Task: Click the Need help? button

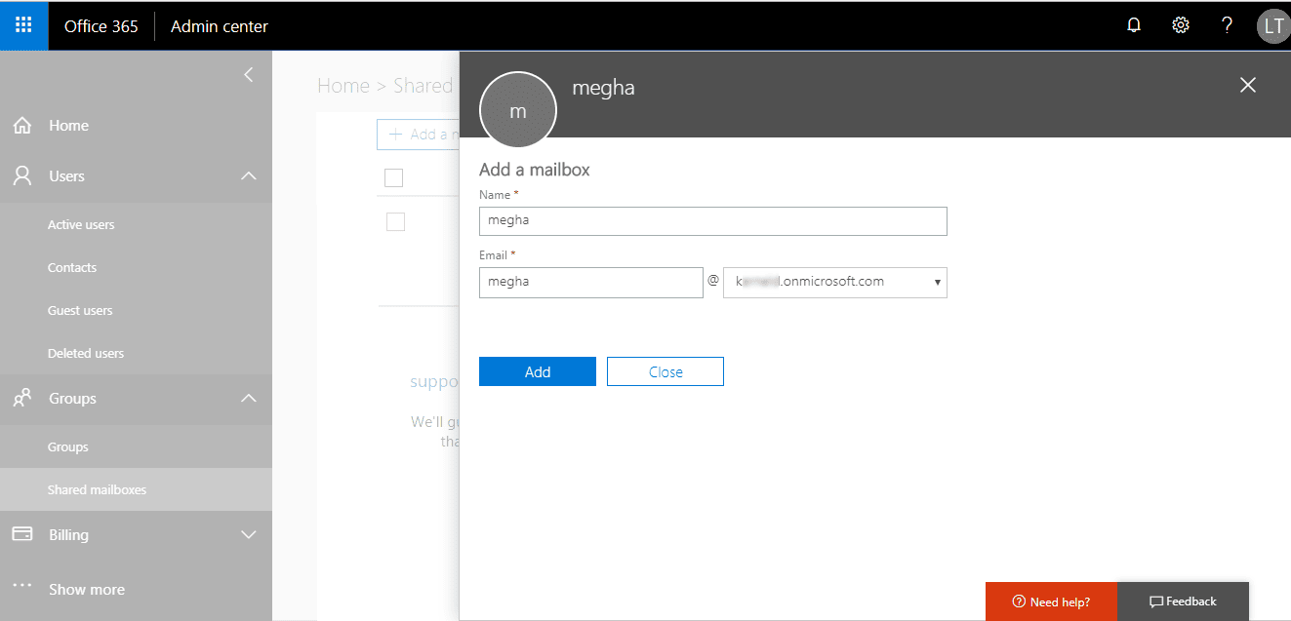Action: [1051, 602]
